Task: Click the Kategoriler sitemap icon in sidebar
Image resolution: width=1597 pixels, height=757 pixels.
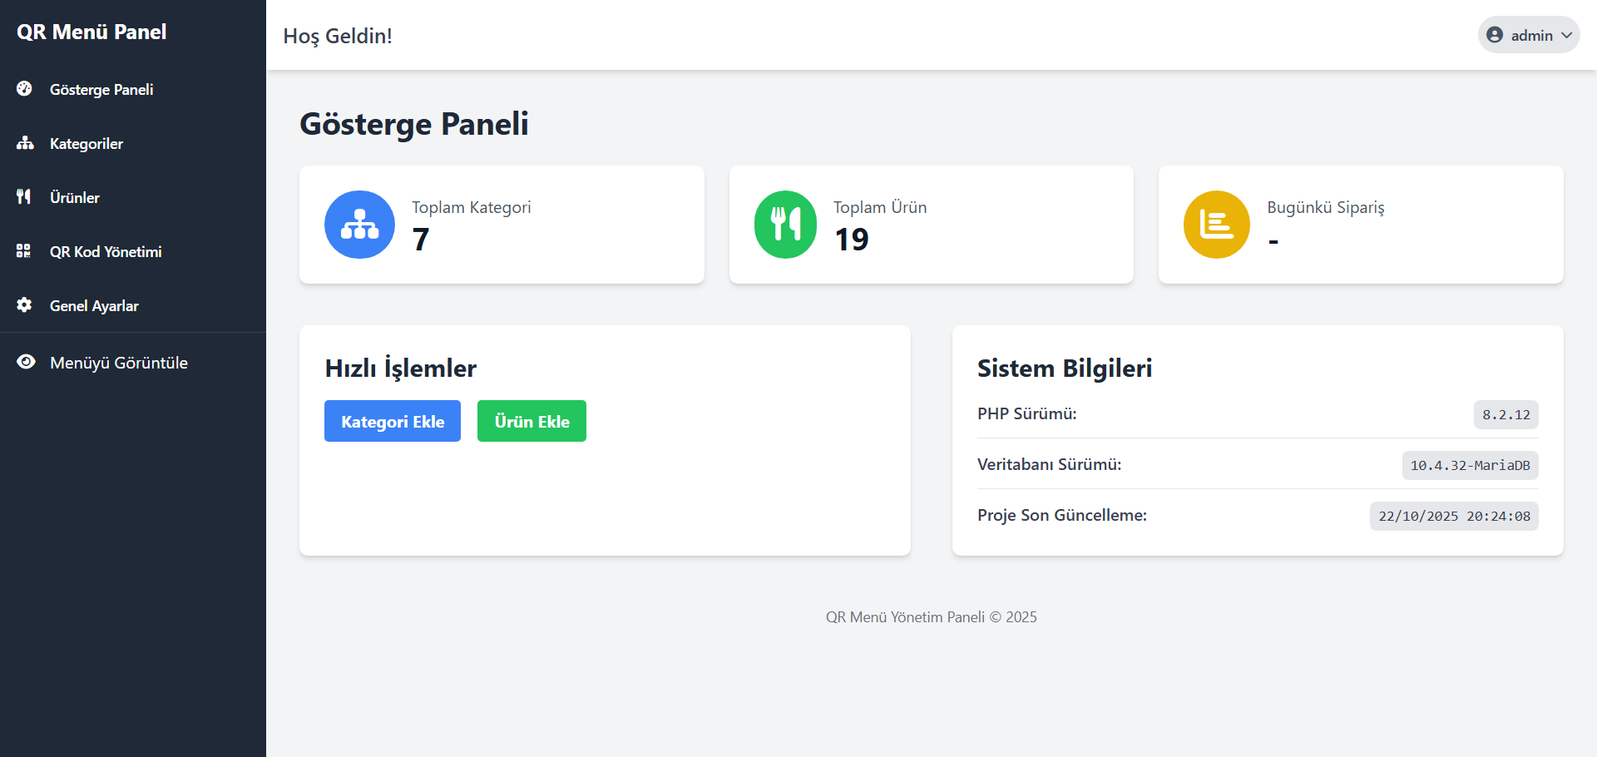Action: click(25, 143)
